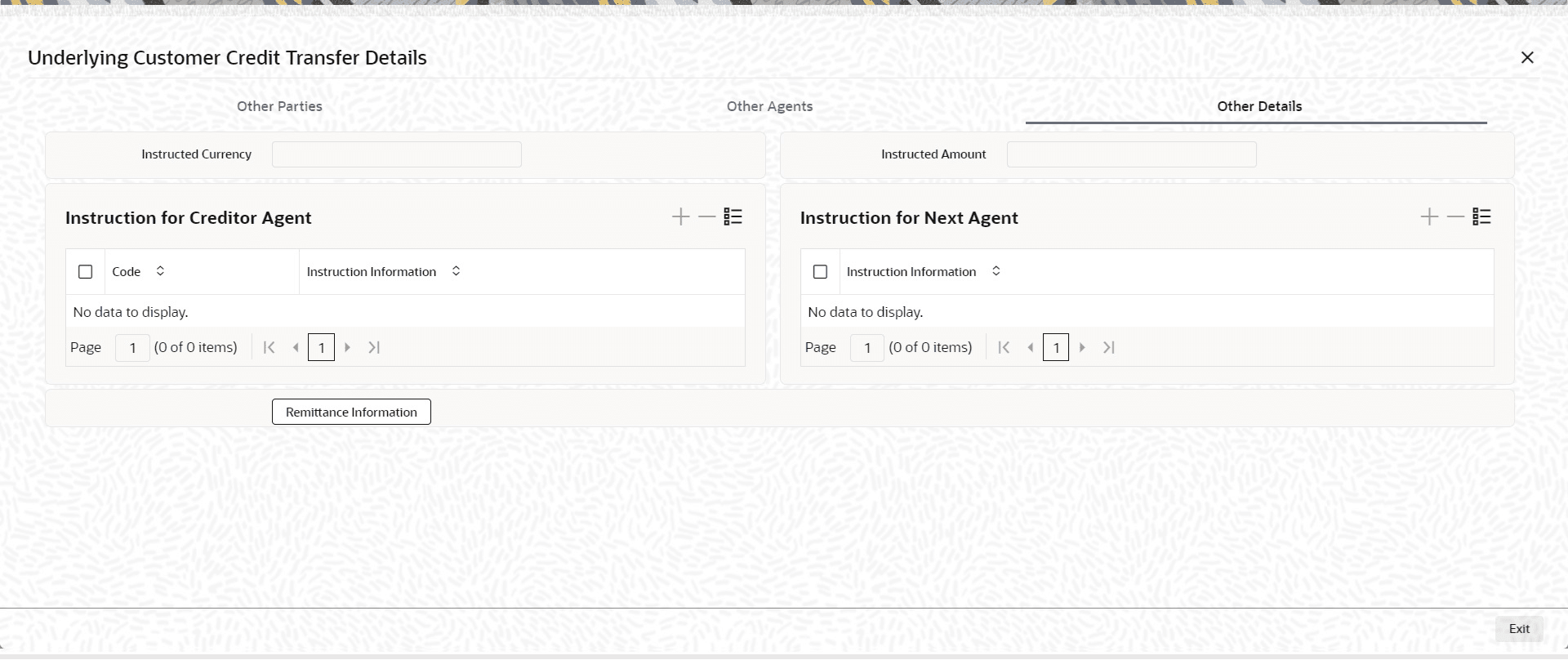The height and width of the screenshot is (660, 1568).
Task: Add row to Instruction for Creditor Agent
Action: tap(680, 217)
